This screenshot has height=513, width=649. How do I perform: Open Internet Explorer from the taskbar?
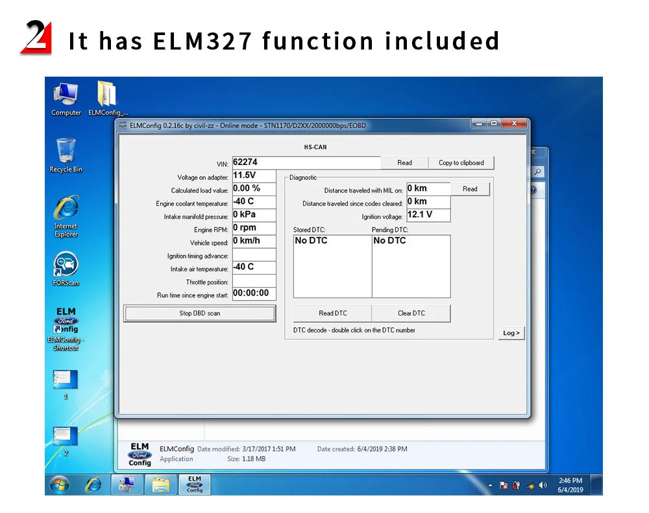93,484
